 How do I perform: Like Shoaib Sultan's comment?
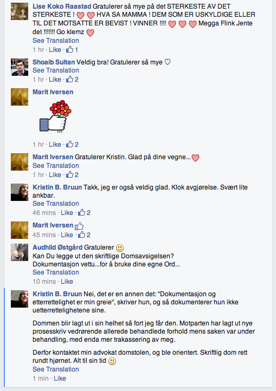[x=55, y=79]
